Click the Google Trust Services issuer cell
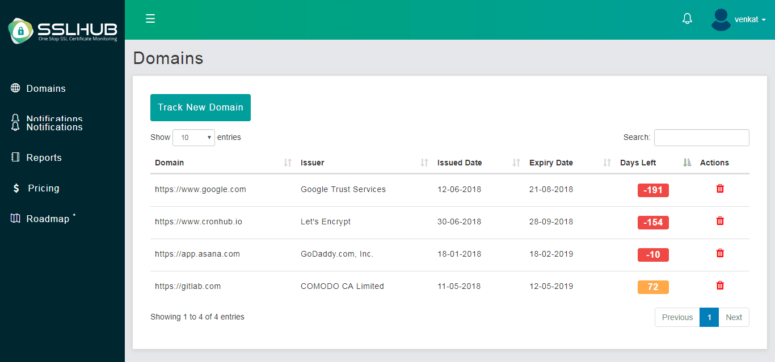 pyautogui.click(x=343, y=190)
